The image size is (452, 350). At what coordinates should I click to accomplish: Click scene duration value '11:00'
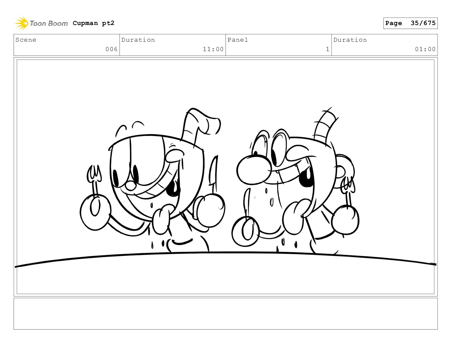[x=213, y=49]
